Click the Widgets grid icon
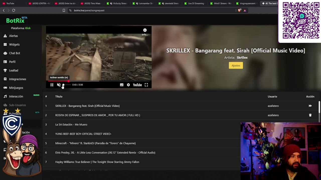This screenshot has width=321, height=180. coord(5,44)
